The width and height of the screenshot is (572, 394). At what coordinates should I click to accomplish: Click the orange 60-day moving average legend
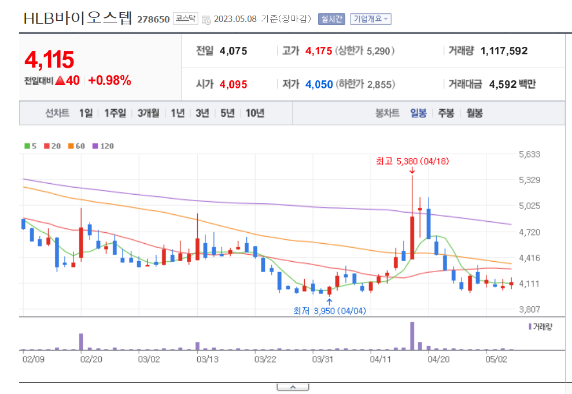76,146
